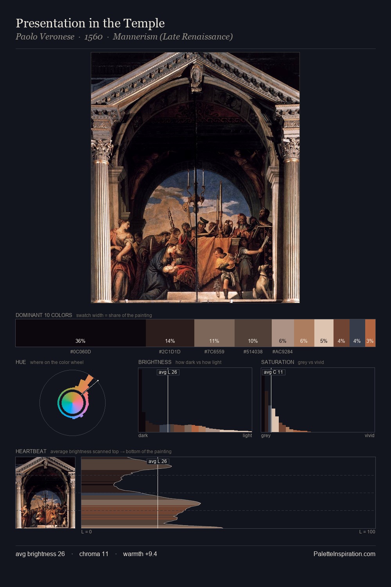Choose the 3% orange swatch

[370, 333]
